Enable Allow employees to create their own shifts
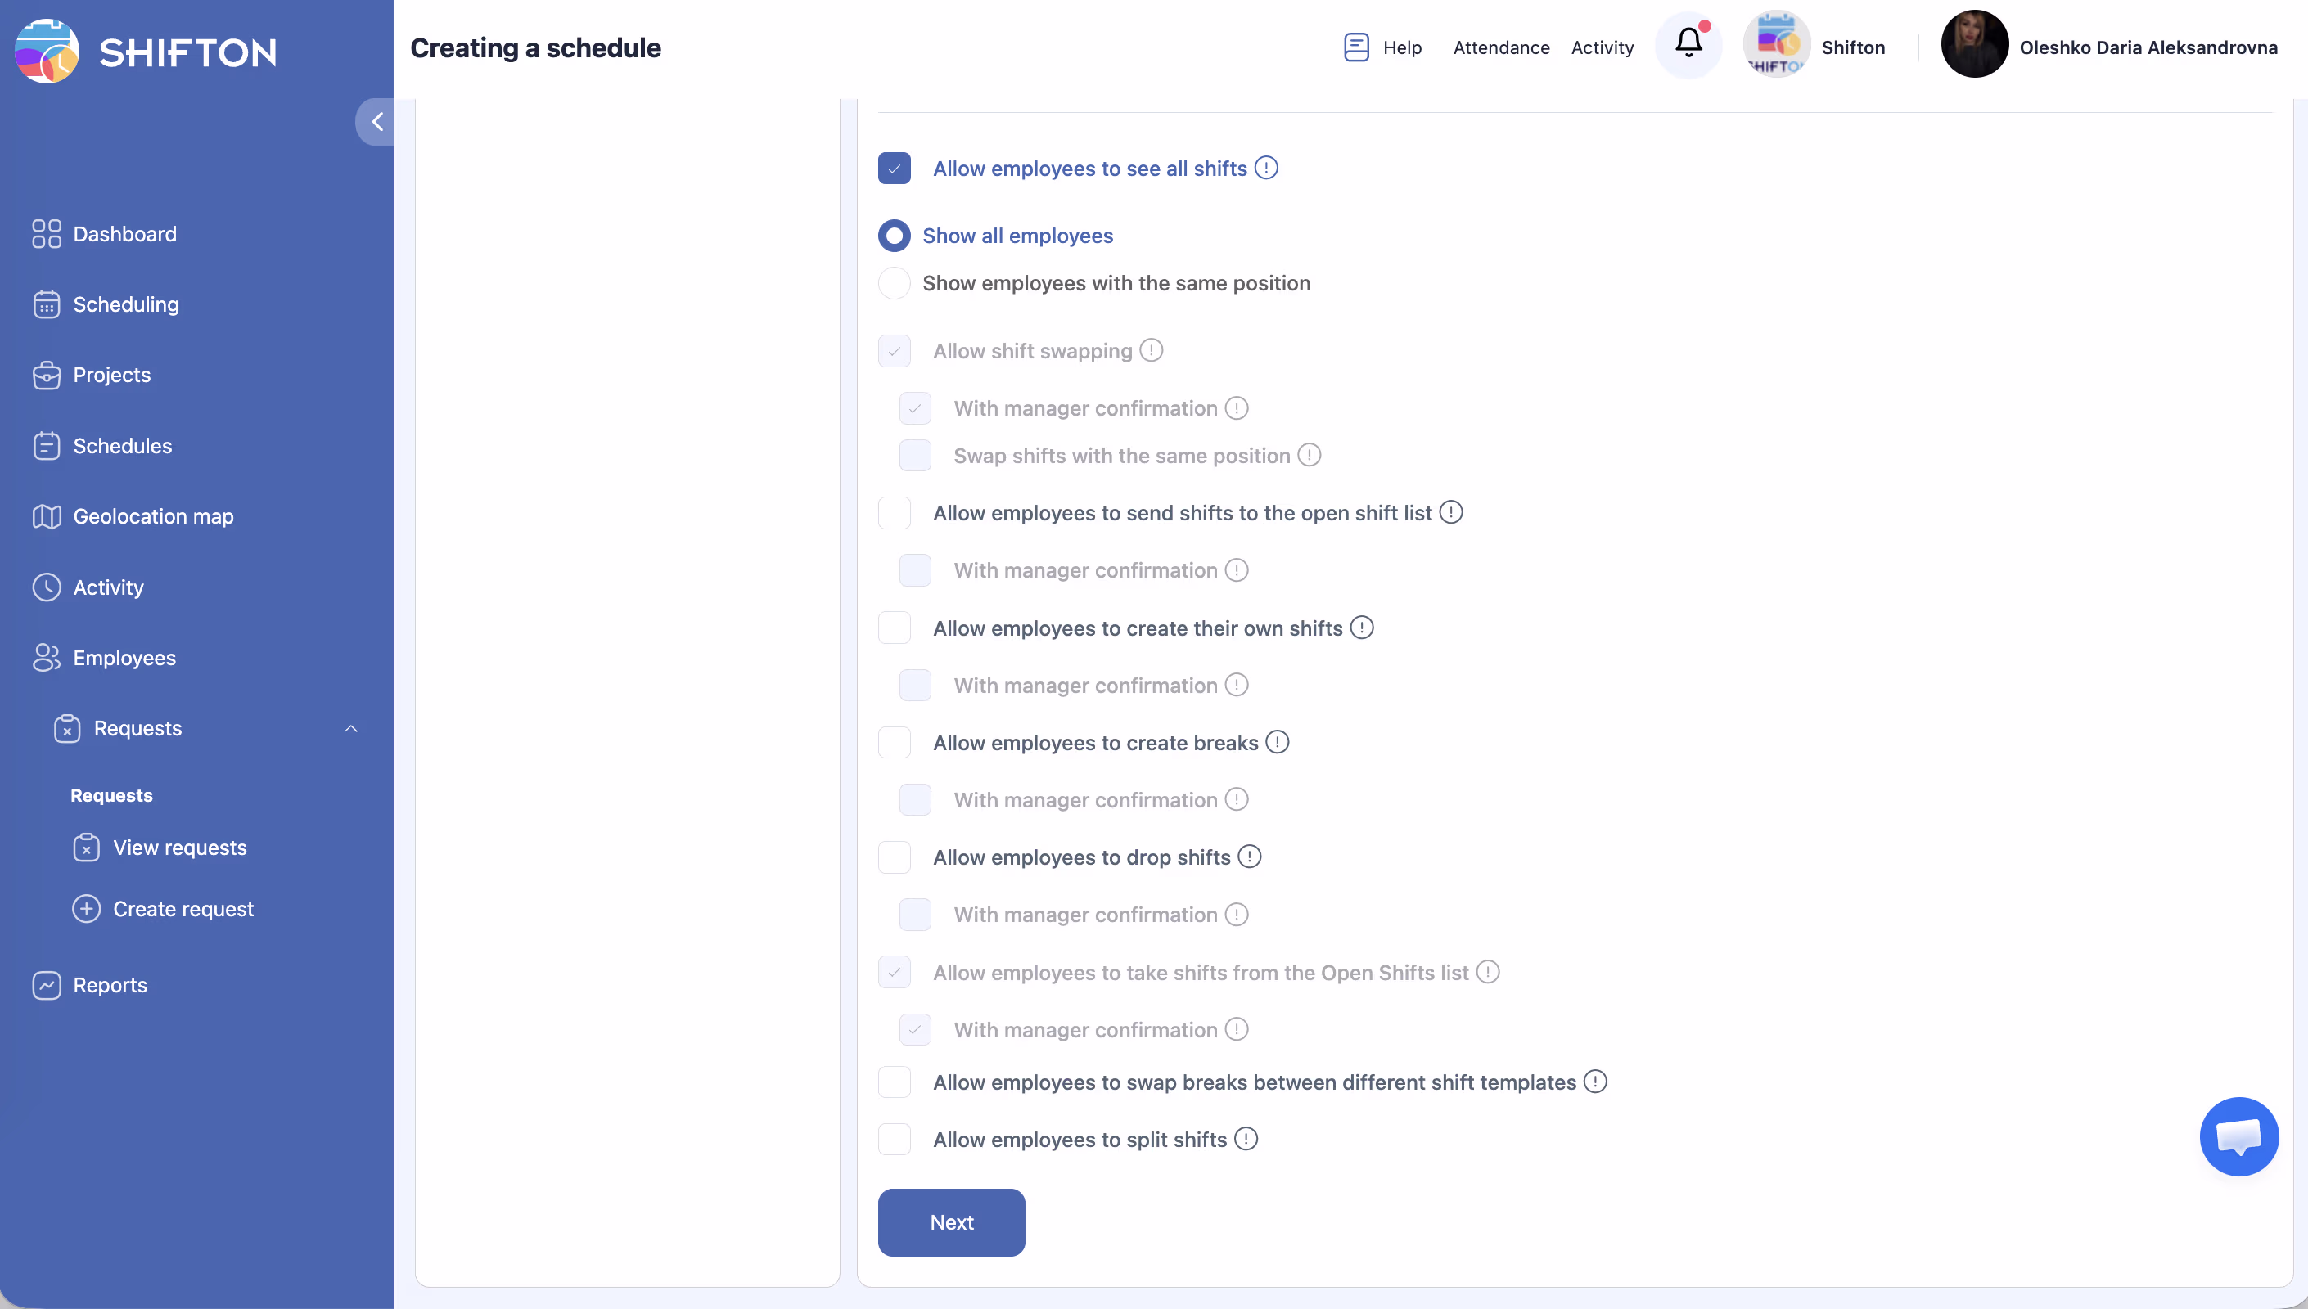Screen dimensions: 2308x1309 [x=894, y=628]
